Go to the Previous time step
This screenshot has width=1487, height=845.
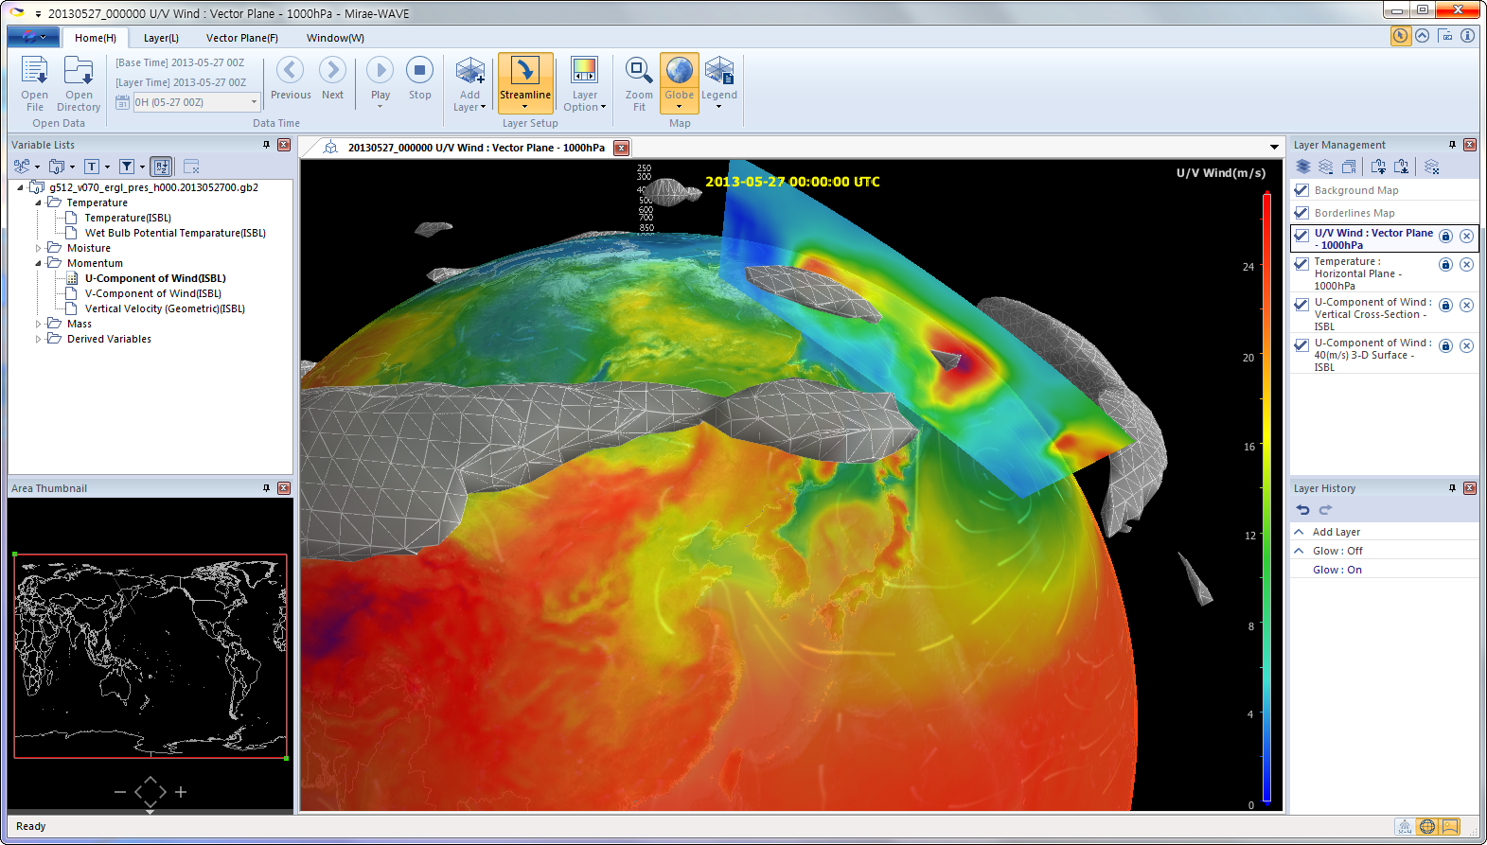(291, 78)
